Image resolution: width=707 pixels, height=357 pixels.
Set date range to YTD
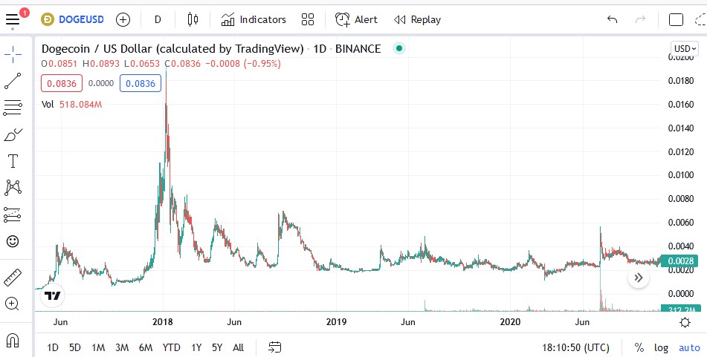coord(171,347)
